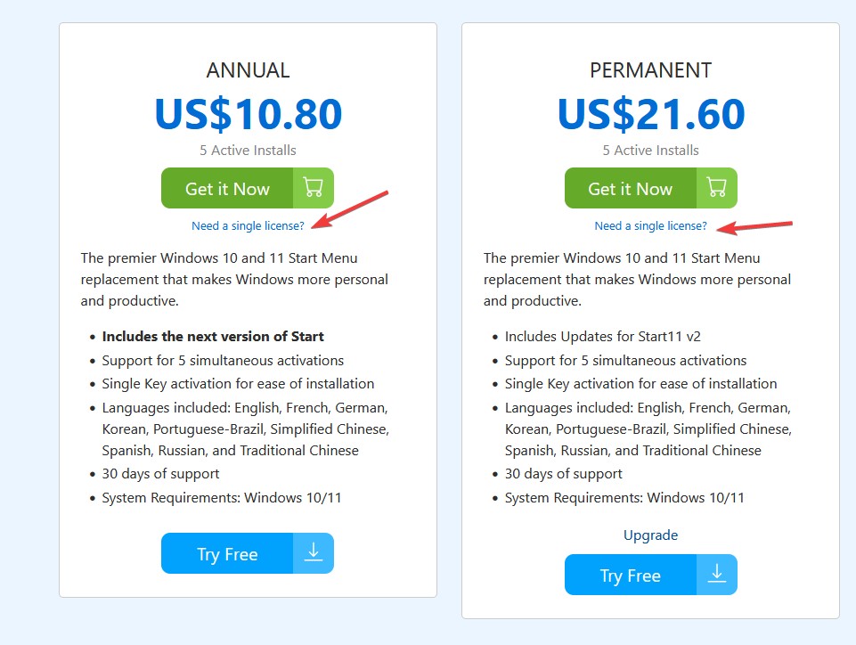Viewport: 856px width, 645px height.
Task: Click the cart icon on the Annual plan
Action: [x=313, y=188]
